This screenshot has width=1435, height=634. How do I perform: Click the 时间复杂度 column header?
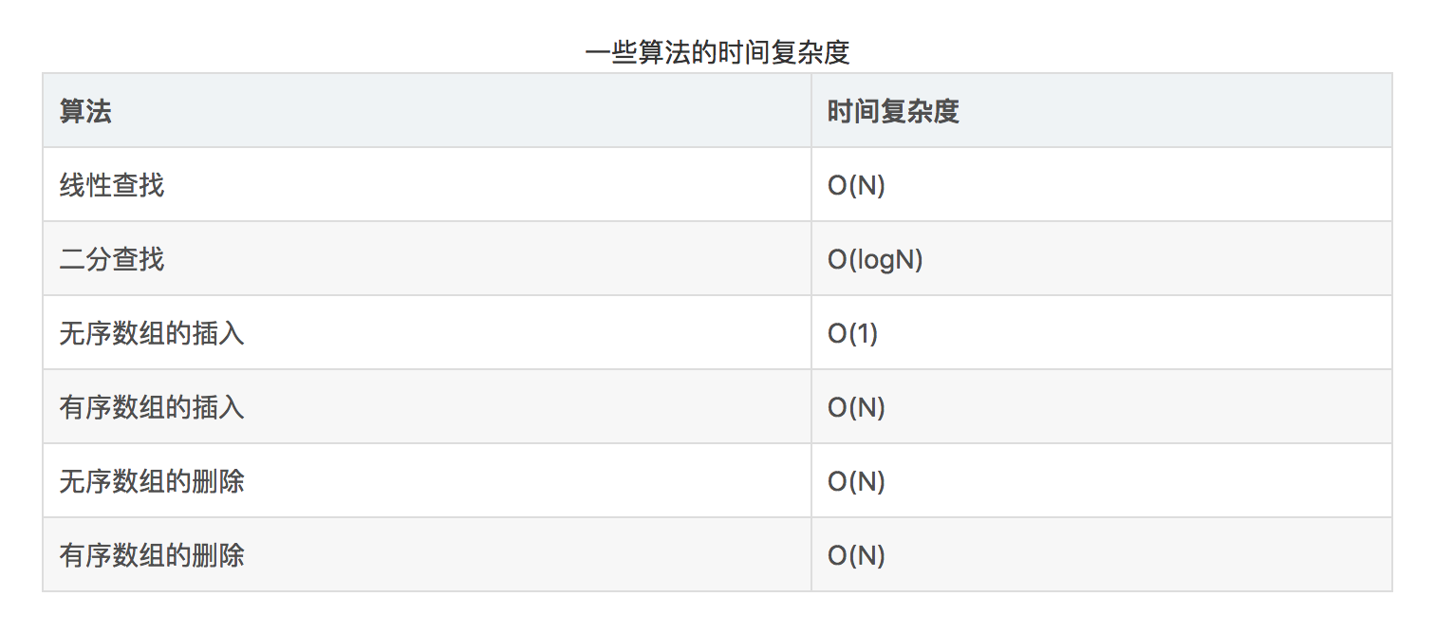point(893,111)
